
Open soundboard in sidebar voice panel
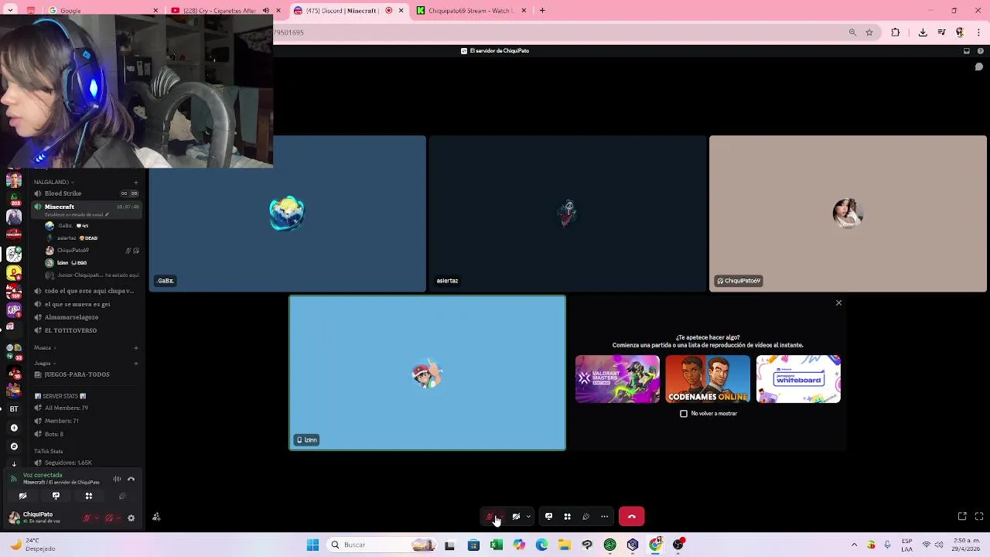(122, 496)
